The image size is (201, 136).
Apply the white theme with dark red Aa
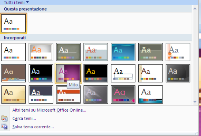pyautogui.click(x=150, y=73)
